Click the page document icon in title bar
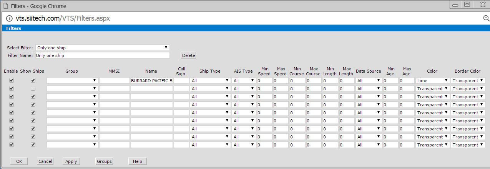This screenshot has height=169, width=490. (x=6, y=6)
